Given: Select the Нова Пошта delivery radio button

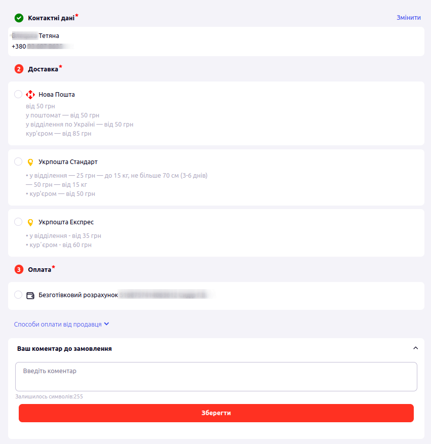Looking at the screenshot, I should click(x=18, y=94).
